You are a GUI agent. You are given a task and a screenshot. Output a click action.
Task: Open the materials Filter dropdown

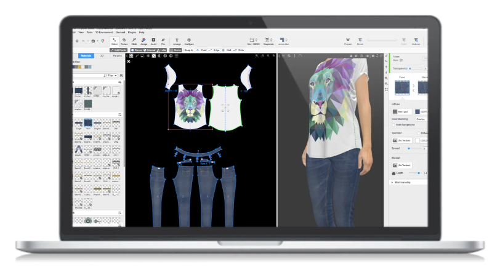(111, 74)
